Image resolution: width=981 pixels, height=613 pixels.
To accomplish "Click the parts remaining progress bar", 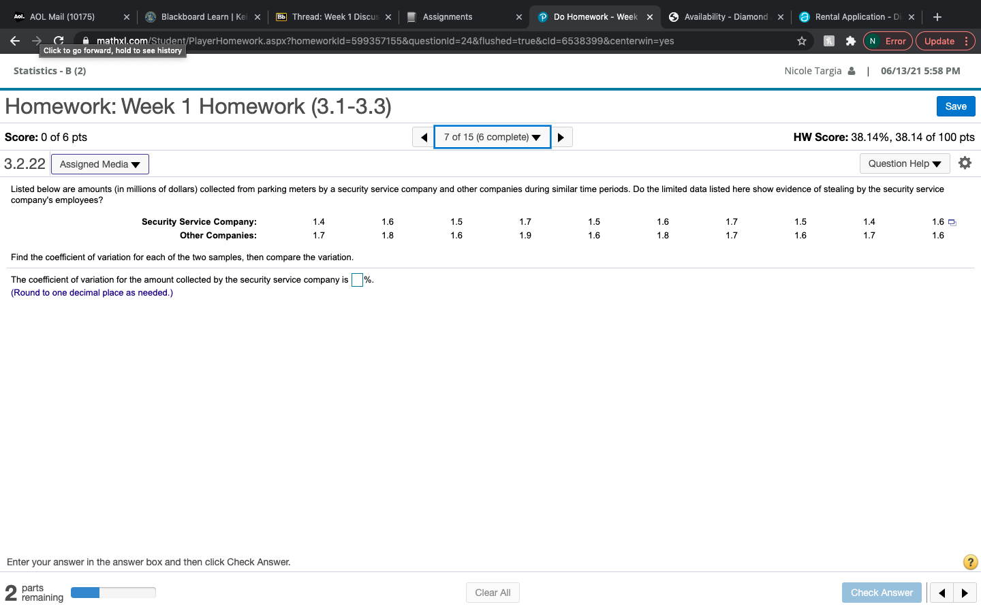I will tap(113, 593).
